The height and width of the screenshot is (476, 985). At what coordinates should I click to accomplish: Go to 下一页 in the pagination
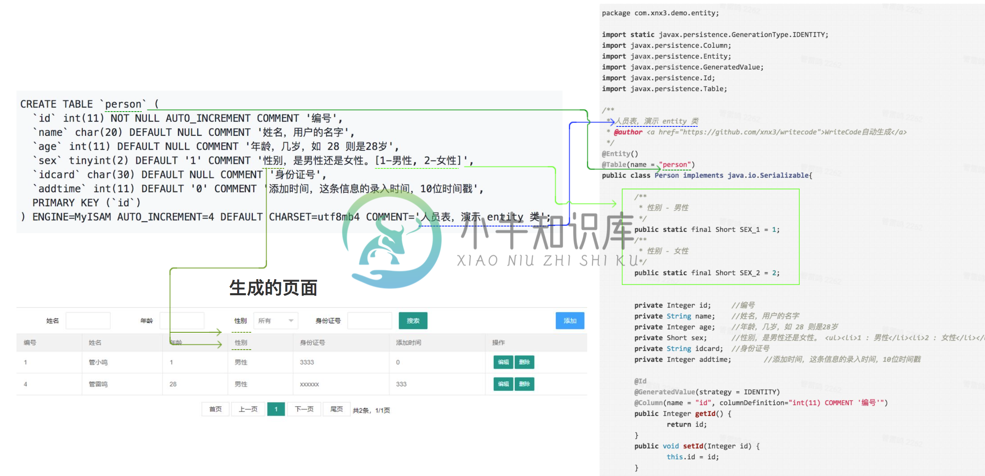click(304, 409)
